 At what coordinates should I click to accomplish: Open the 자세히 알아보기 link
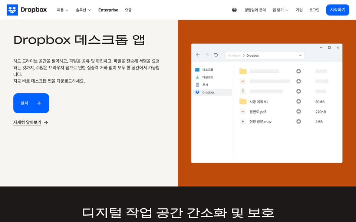coord(27,122)
